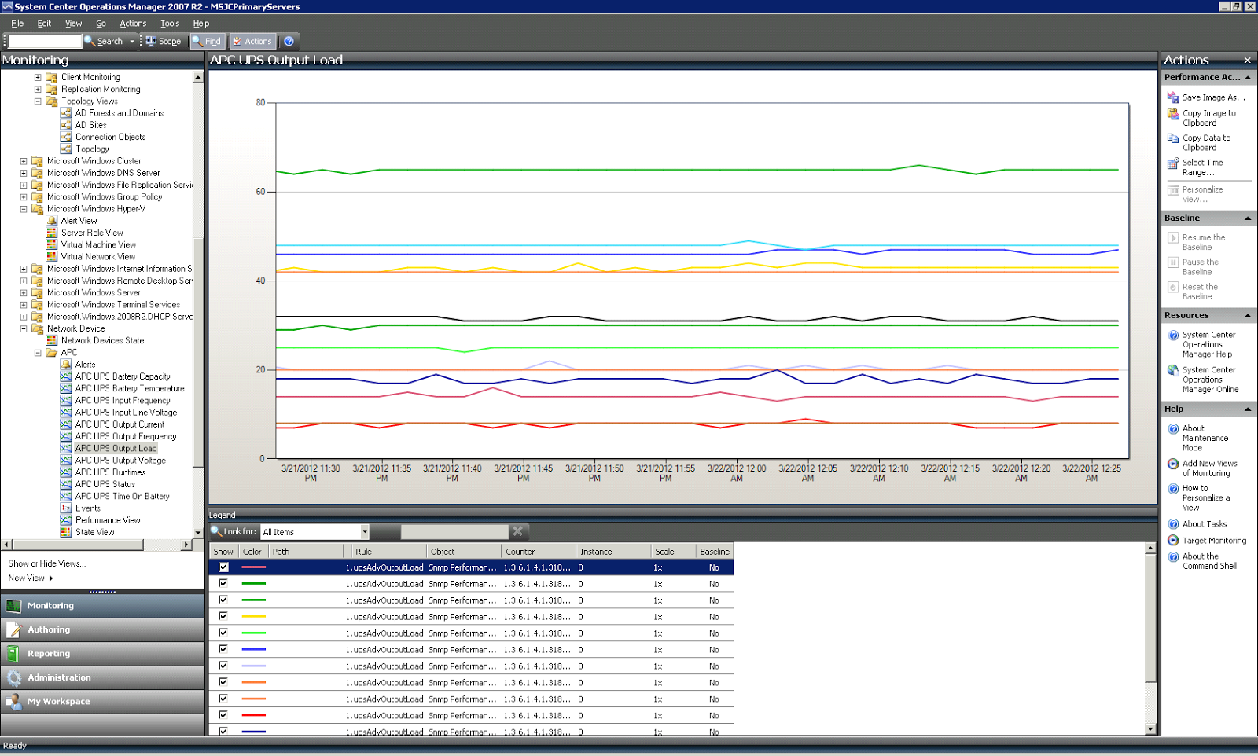
Task: Click the Save Image As action icon
Action: (x=1172, y=97)
